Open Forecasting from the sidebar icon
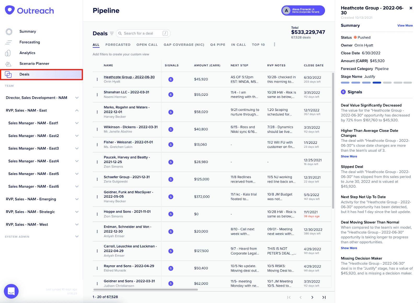The image size is (418, 303). (x=9, y=42)
